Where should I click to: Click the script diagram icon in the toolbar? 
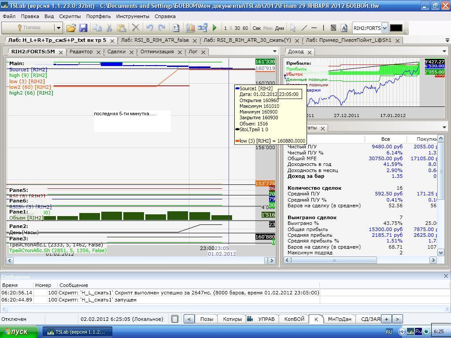coord(203,28)
